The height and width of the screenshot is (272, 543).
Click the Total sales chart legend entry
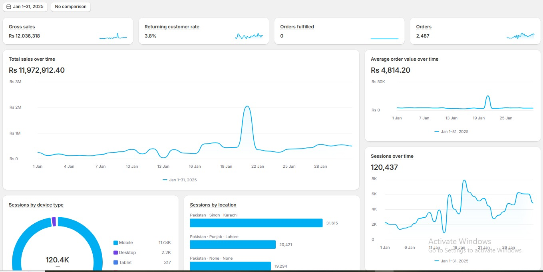click(x=180, y=180)
